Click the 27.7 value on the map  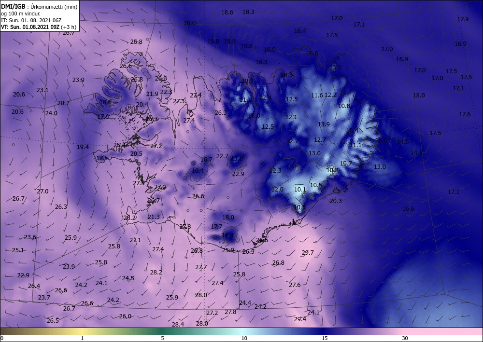coord(201,267)
